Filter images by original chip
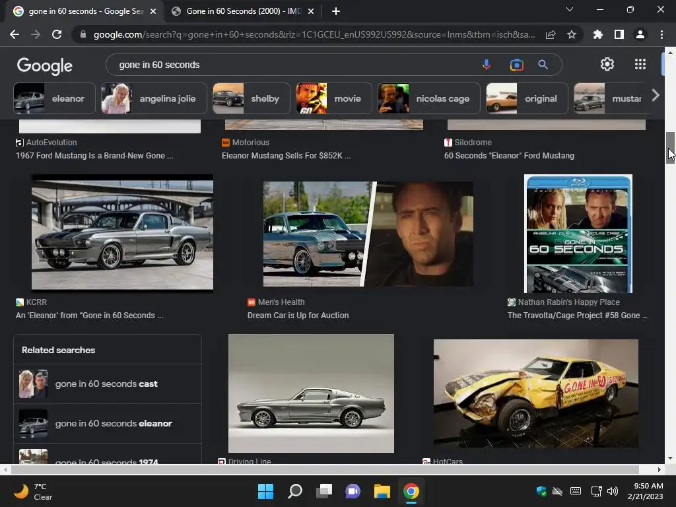 pos(527,98)
